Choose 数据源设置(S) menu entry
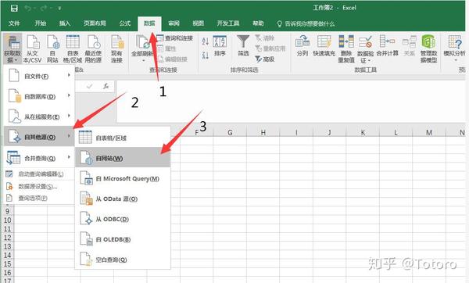The height and width of the screenshot is (283, 469). tap(39, 186)
